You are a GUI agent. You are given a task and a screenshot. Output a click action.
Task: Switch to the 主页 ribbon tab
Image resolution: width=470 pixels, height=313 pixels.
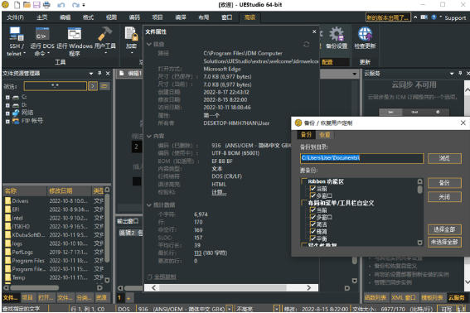[42, 17]
